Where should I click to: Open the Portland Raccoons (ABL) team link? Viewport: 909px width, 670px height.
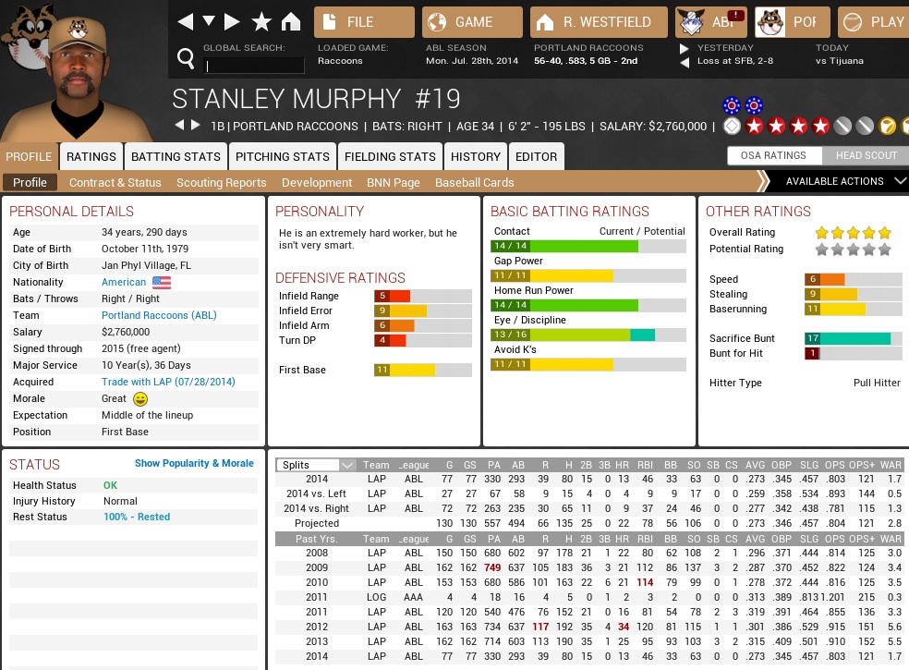coord(159,315)
